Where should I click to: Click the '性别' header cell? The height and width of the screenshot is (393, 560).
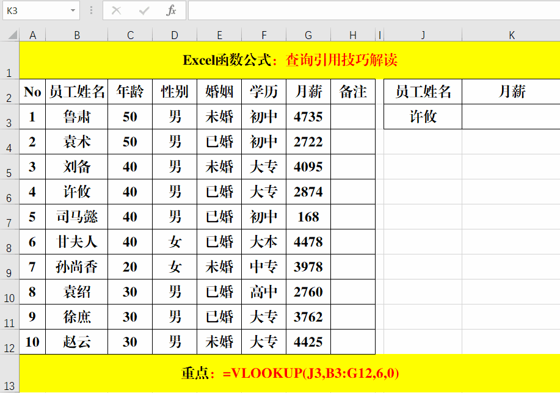(175, 92)
